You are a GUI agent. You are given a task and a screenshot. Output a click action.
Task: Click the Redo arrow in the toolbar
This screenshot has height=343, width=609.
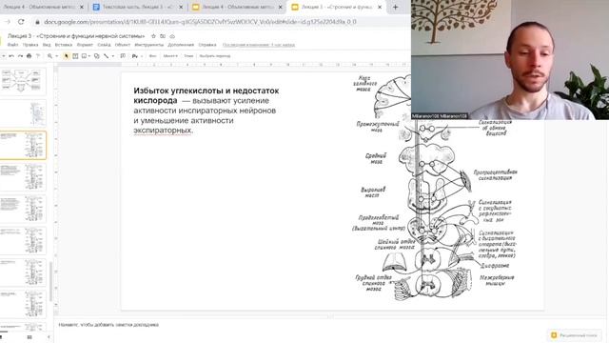tap(20, 56)
